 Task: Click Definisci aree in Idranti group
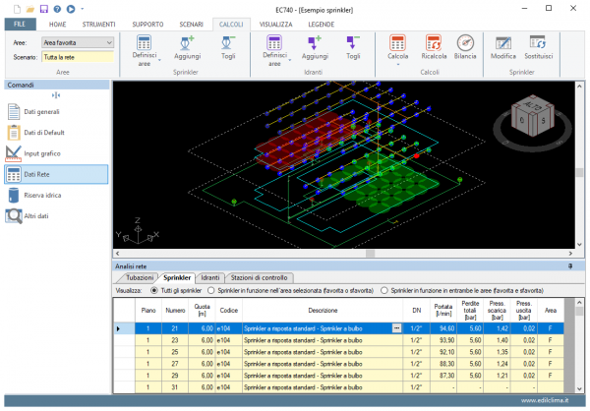[274, 51]
